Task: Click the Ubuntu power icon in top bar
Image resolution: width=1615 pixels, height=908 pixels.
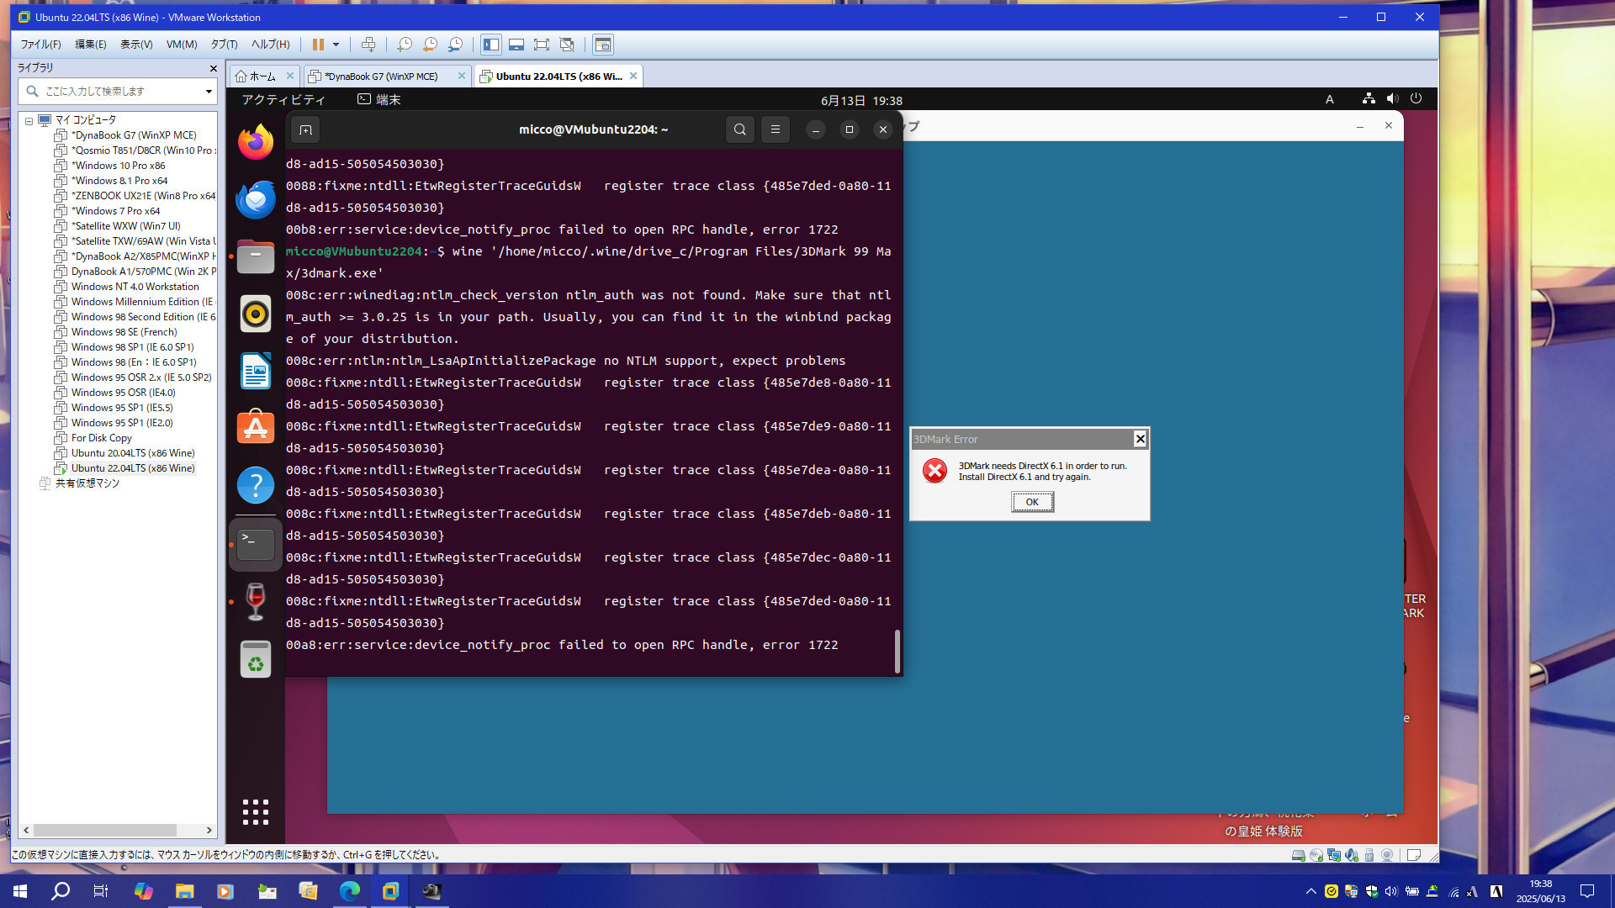Action: click(1416, 99)
